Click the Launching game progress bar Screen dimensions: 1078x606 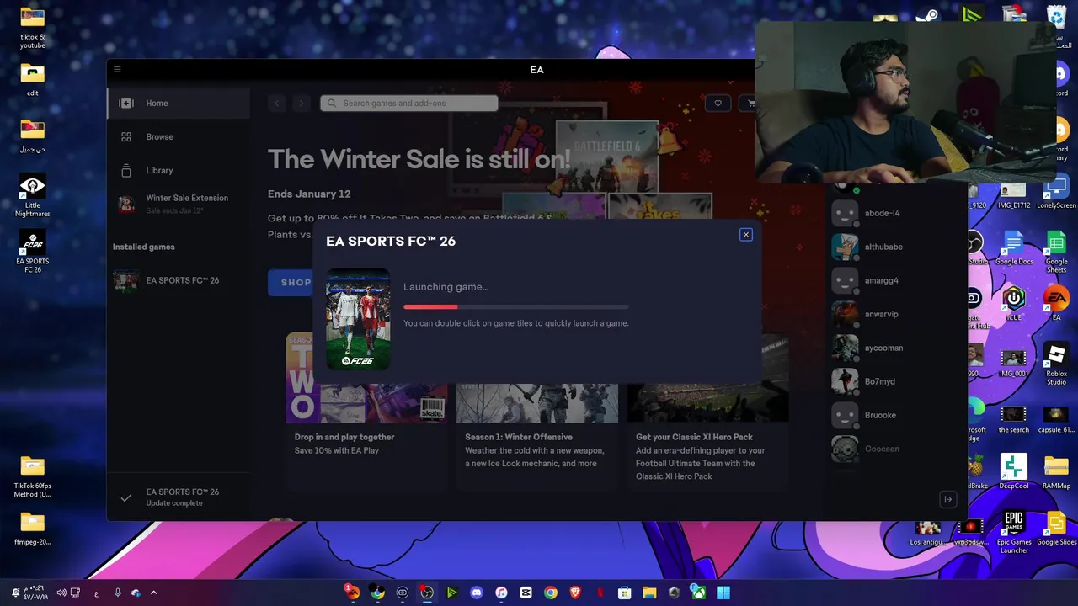pyautogui.click(x=515, y=306)
